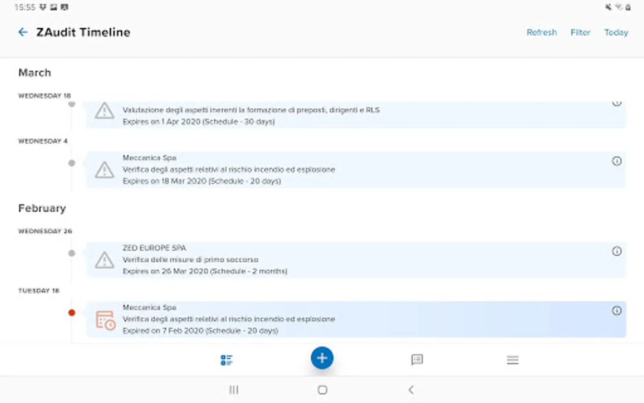Open 'Expired on 7 Feb 2020' audit entry
The width and height of the screenshot is (644, 403).
(x=356, y=319)
